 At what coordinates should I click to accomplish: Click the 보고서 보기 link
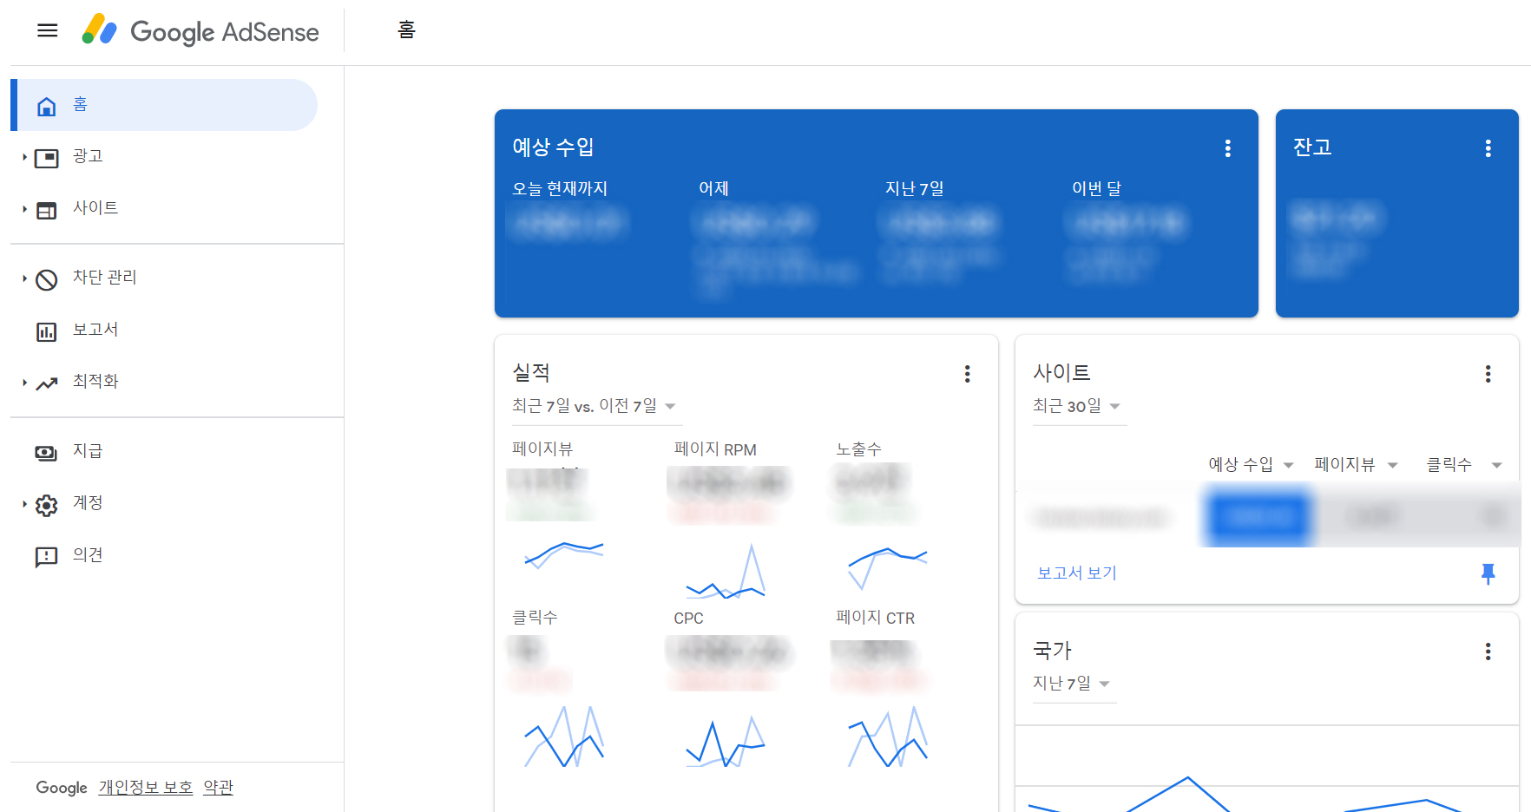pos(1077,573)
